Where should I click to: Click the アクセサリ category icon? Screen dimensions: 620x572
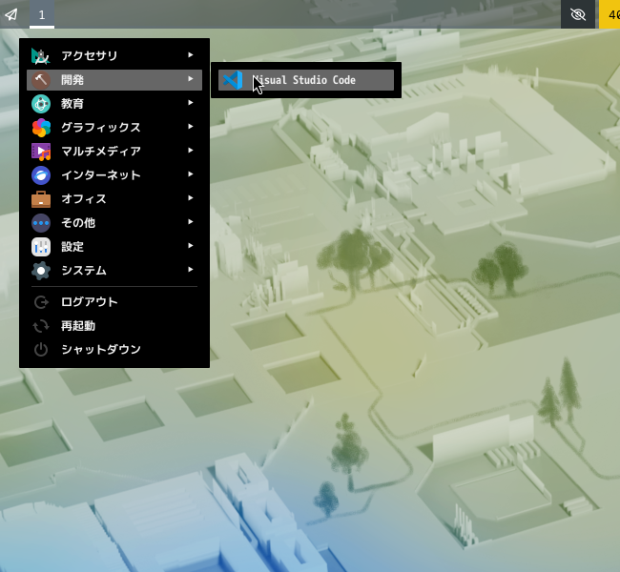[x=41, y=55]
